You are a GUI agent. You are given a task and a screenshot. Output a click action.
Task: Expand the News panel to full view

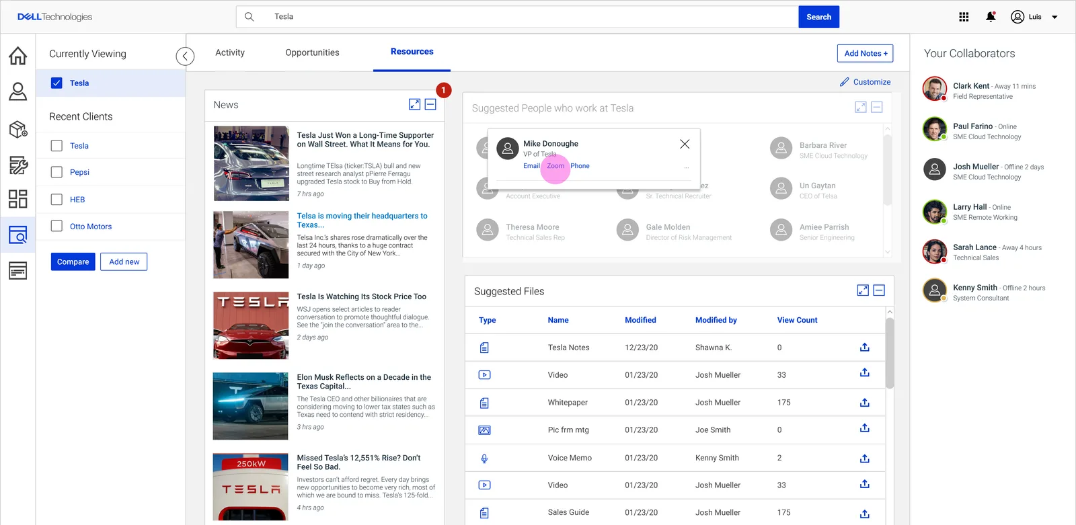(x=415, y=104)
